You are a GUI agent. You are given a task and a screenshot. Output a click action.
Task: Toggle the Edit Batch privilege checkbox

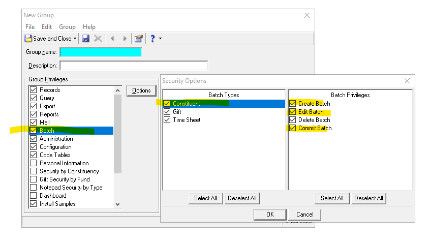click(292, 112)
